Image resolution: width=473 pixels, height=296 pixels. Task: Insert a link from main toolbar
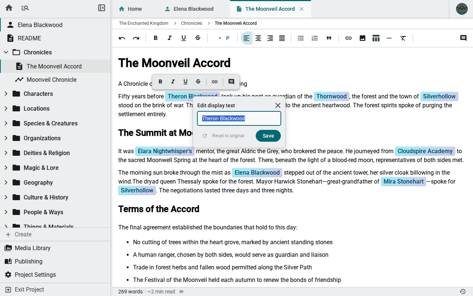[x=348, y=38]
